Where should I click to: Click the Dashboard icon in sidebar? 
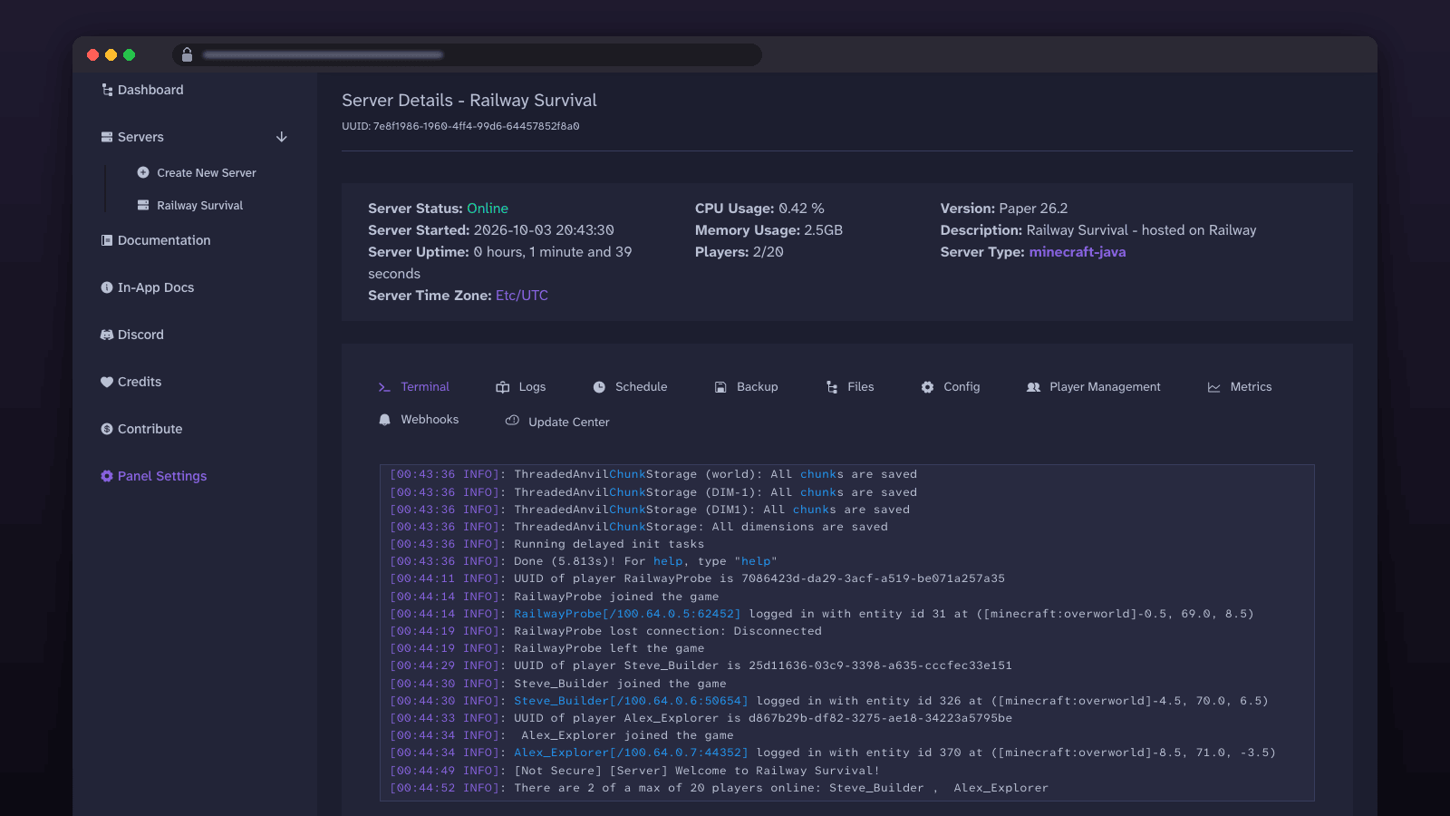point(107,90)
